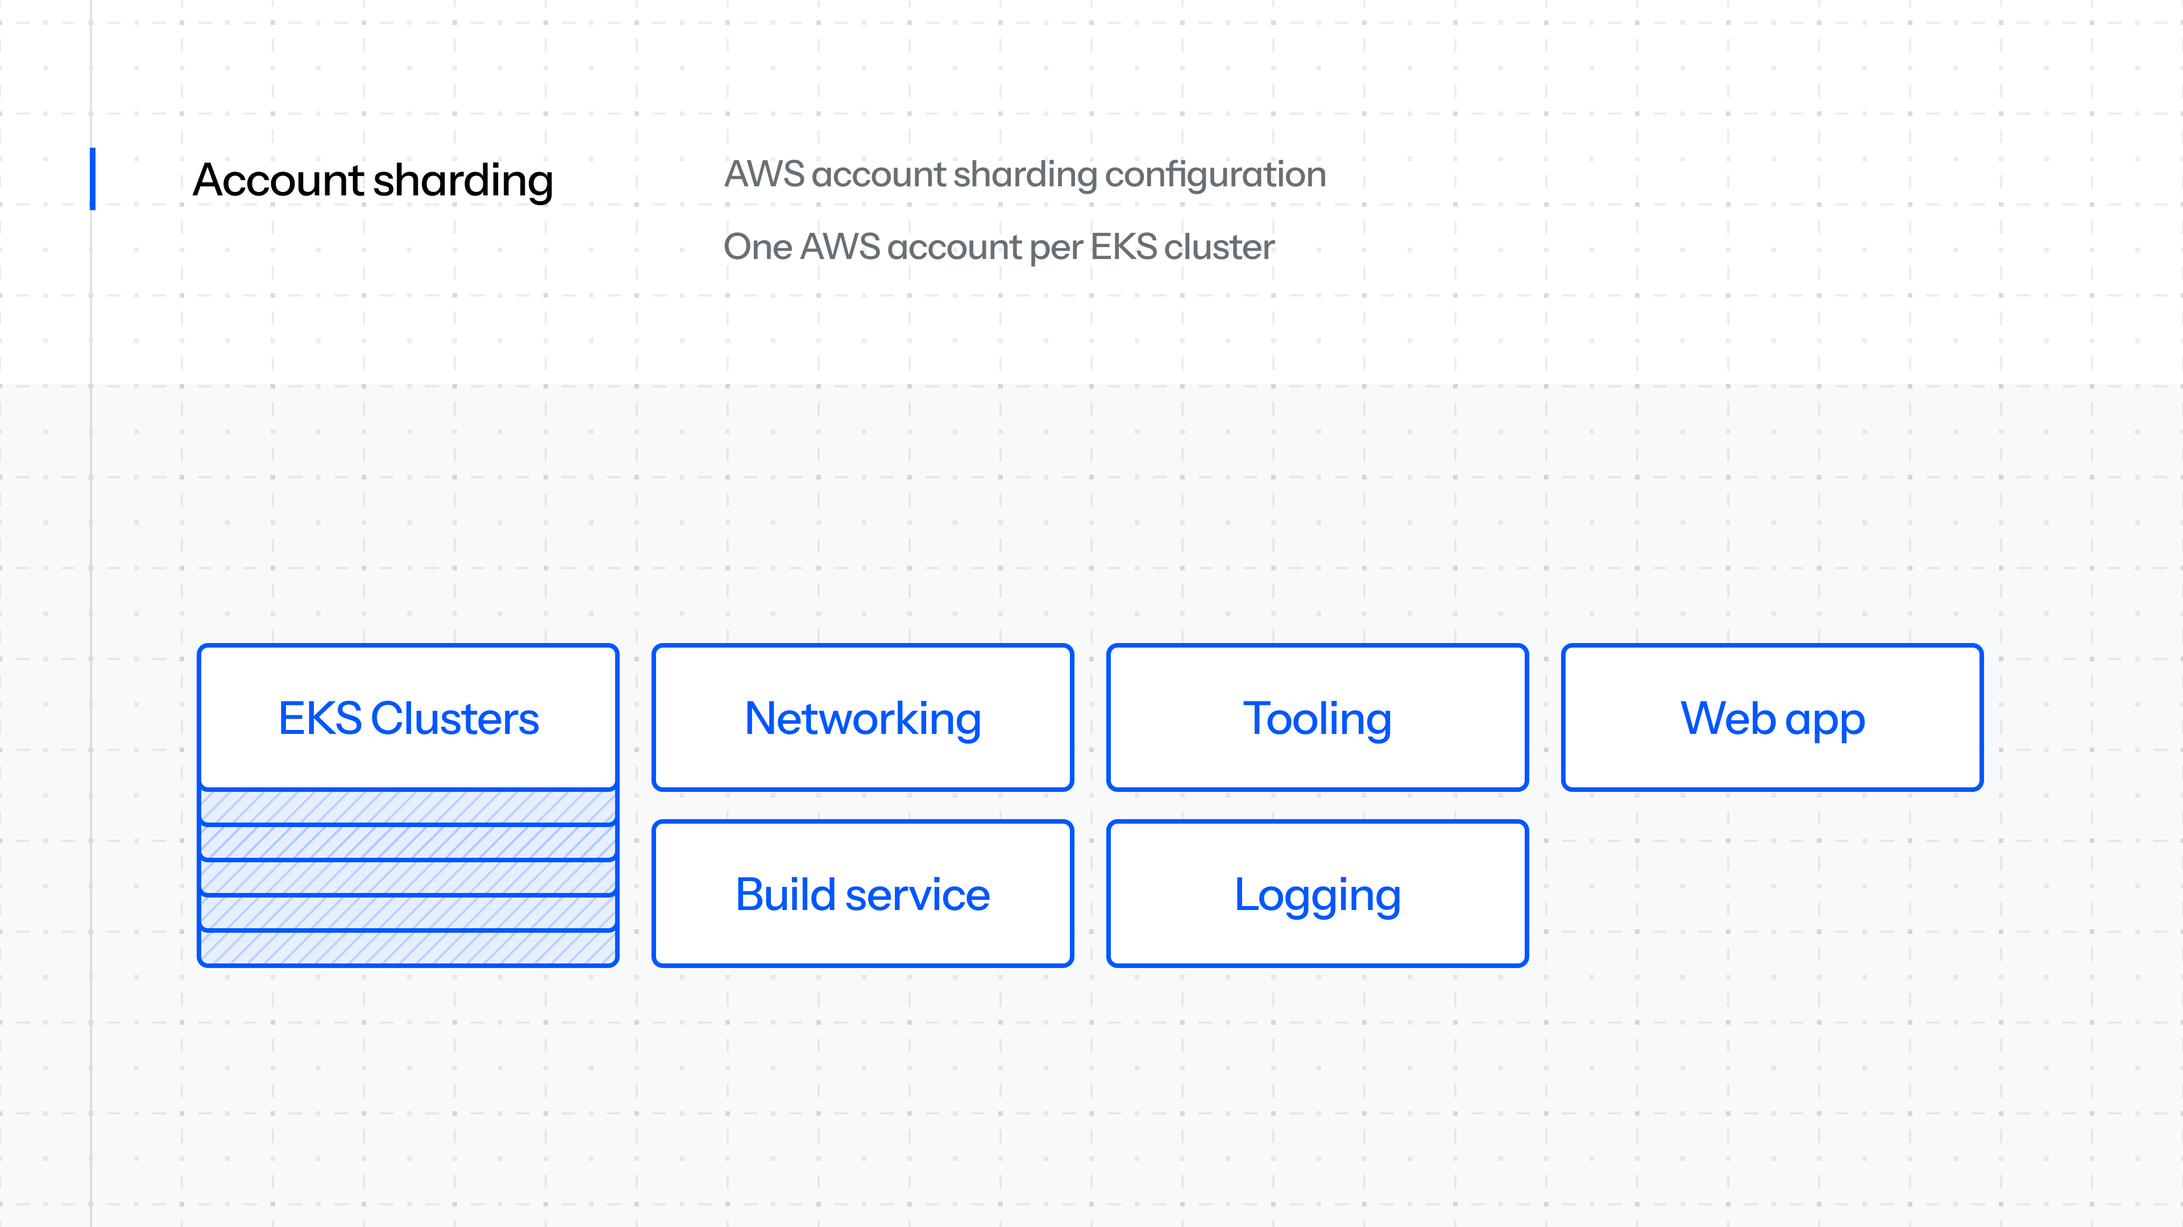
Task: Click the word configuration in subtitle
Action: (x=1215, y=174)
